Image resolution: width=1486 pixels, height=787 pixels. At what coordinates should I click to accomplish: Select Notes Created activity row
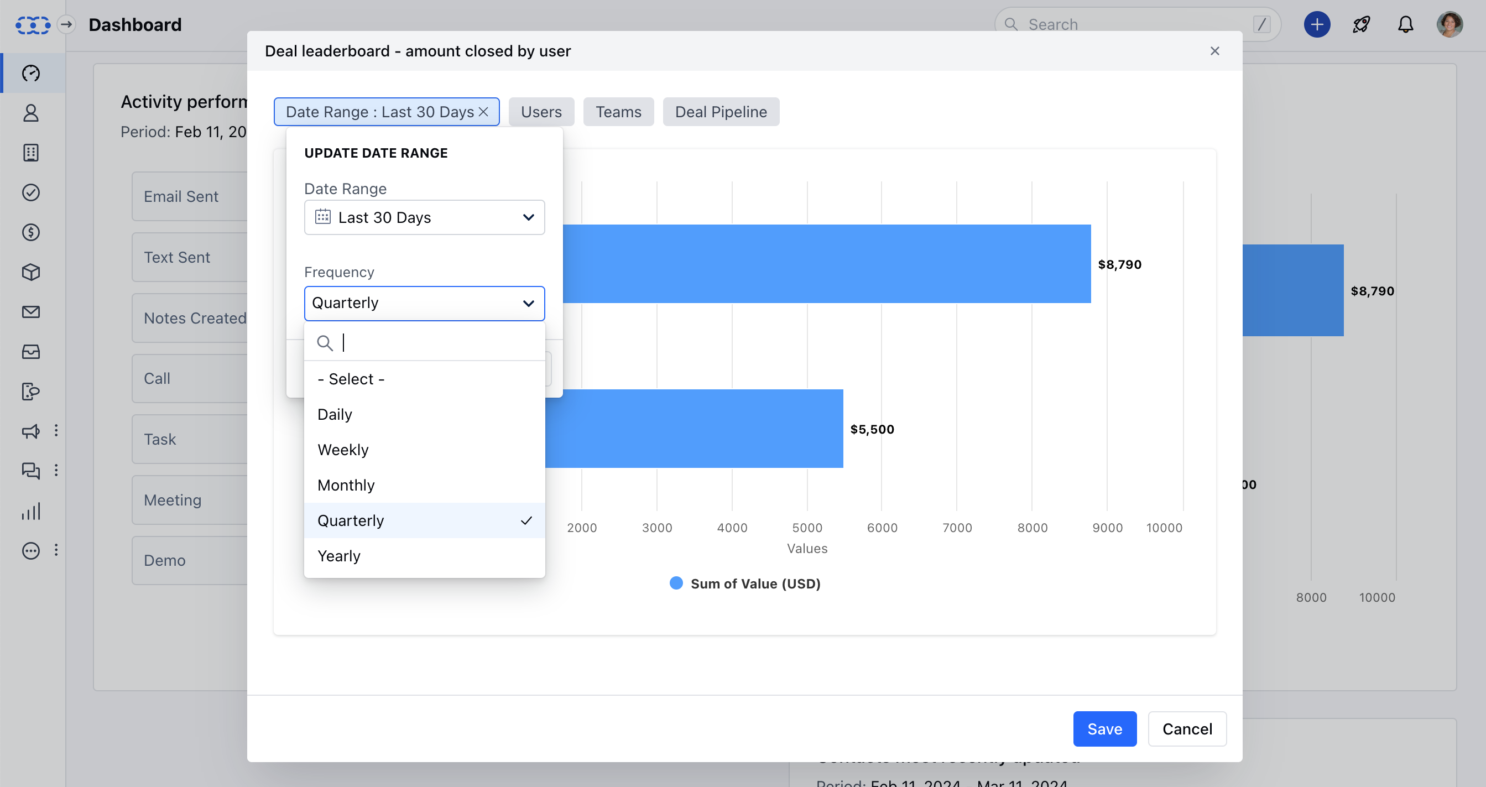[190, 318]
